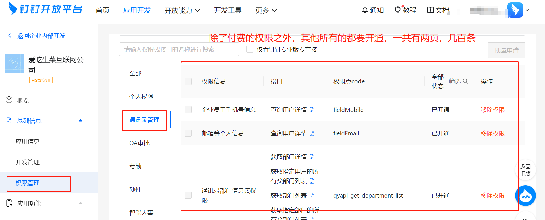Image resolution: width=545 pixels, height=220 pixels.
Task: Click the 教程 label in header
Action: 409,10
